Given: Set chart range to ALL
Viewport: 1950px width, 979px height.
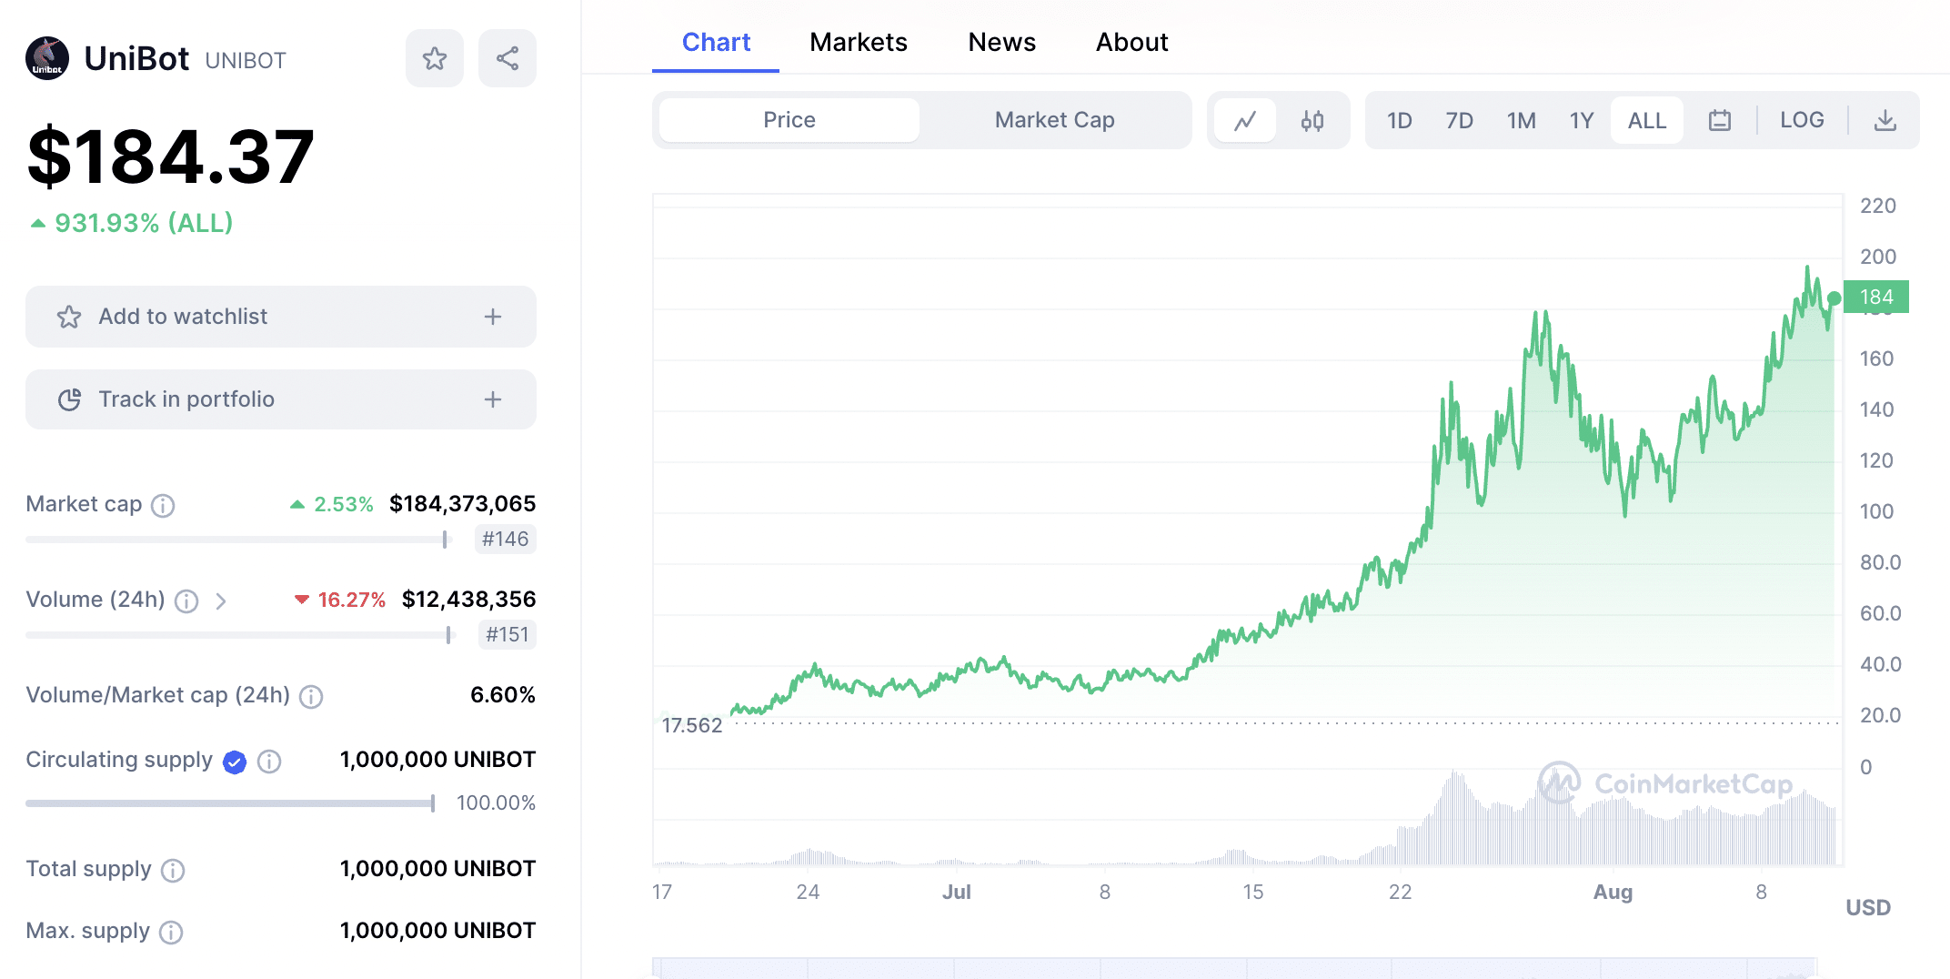Looking at the screenshot, I should (x=1647, y=120).
